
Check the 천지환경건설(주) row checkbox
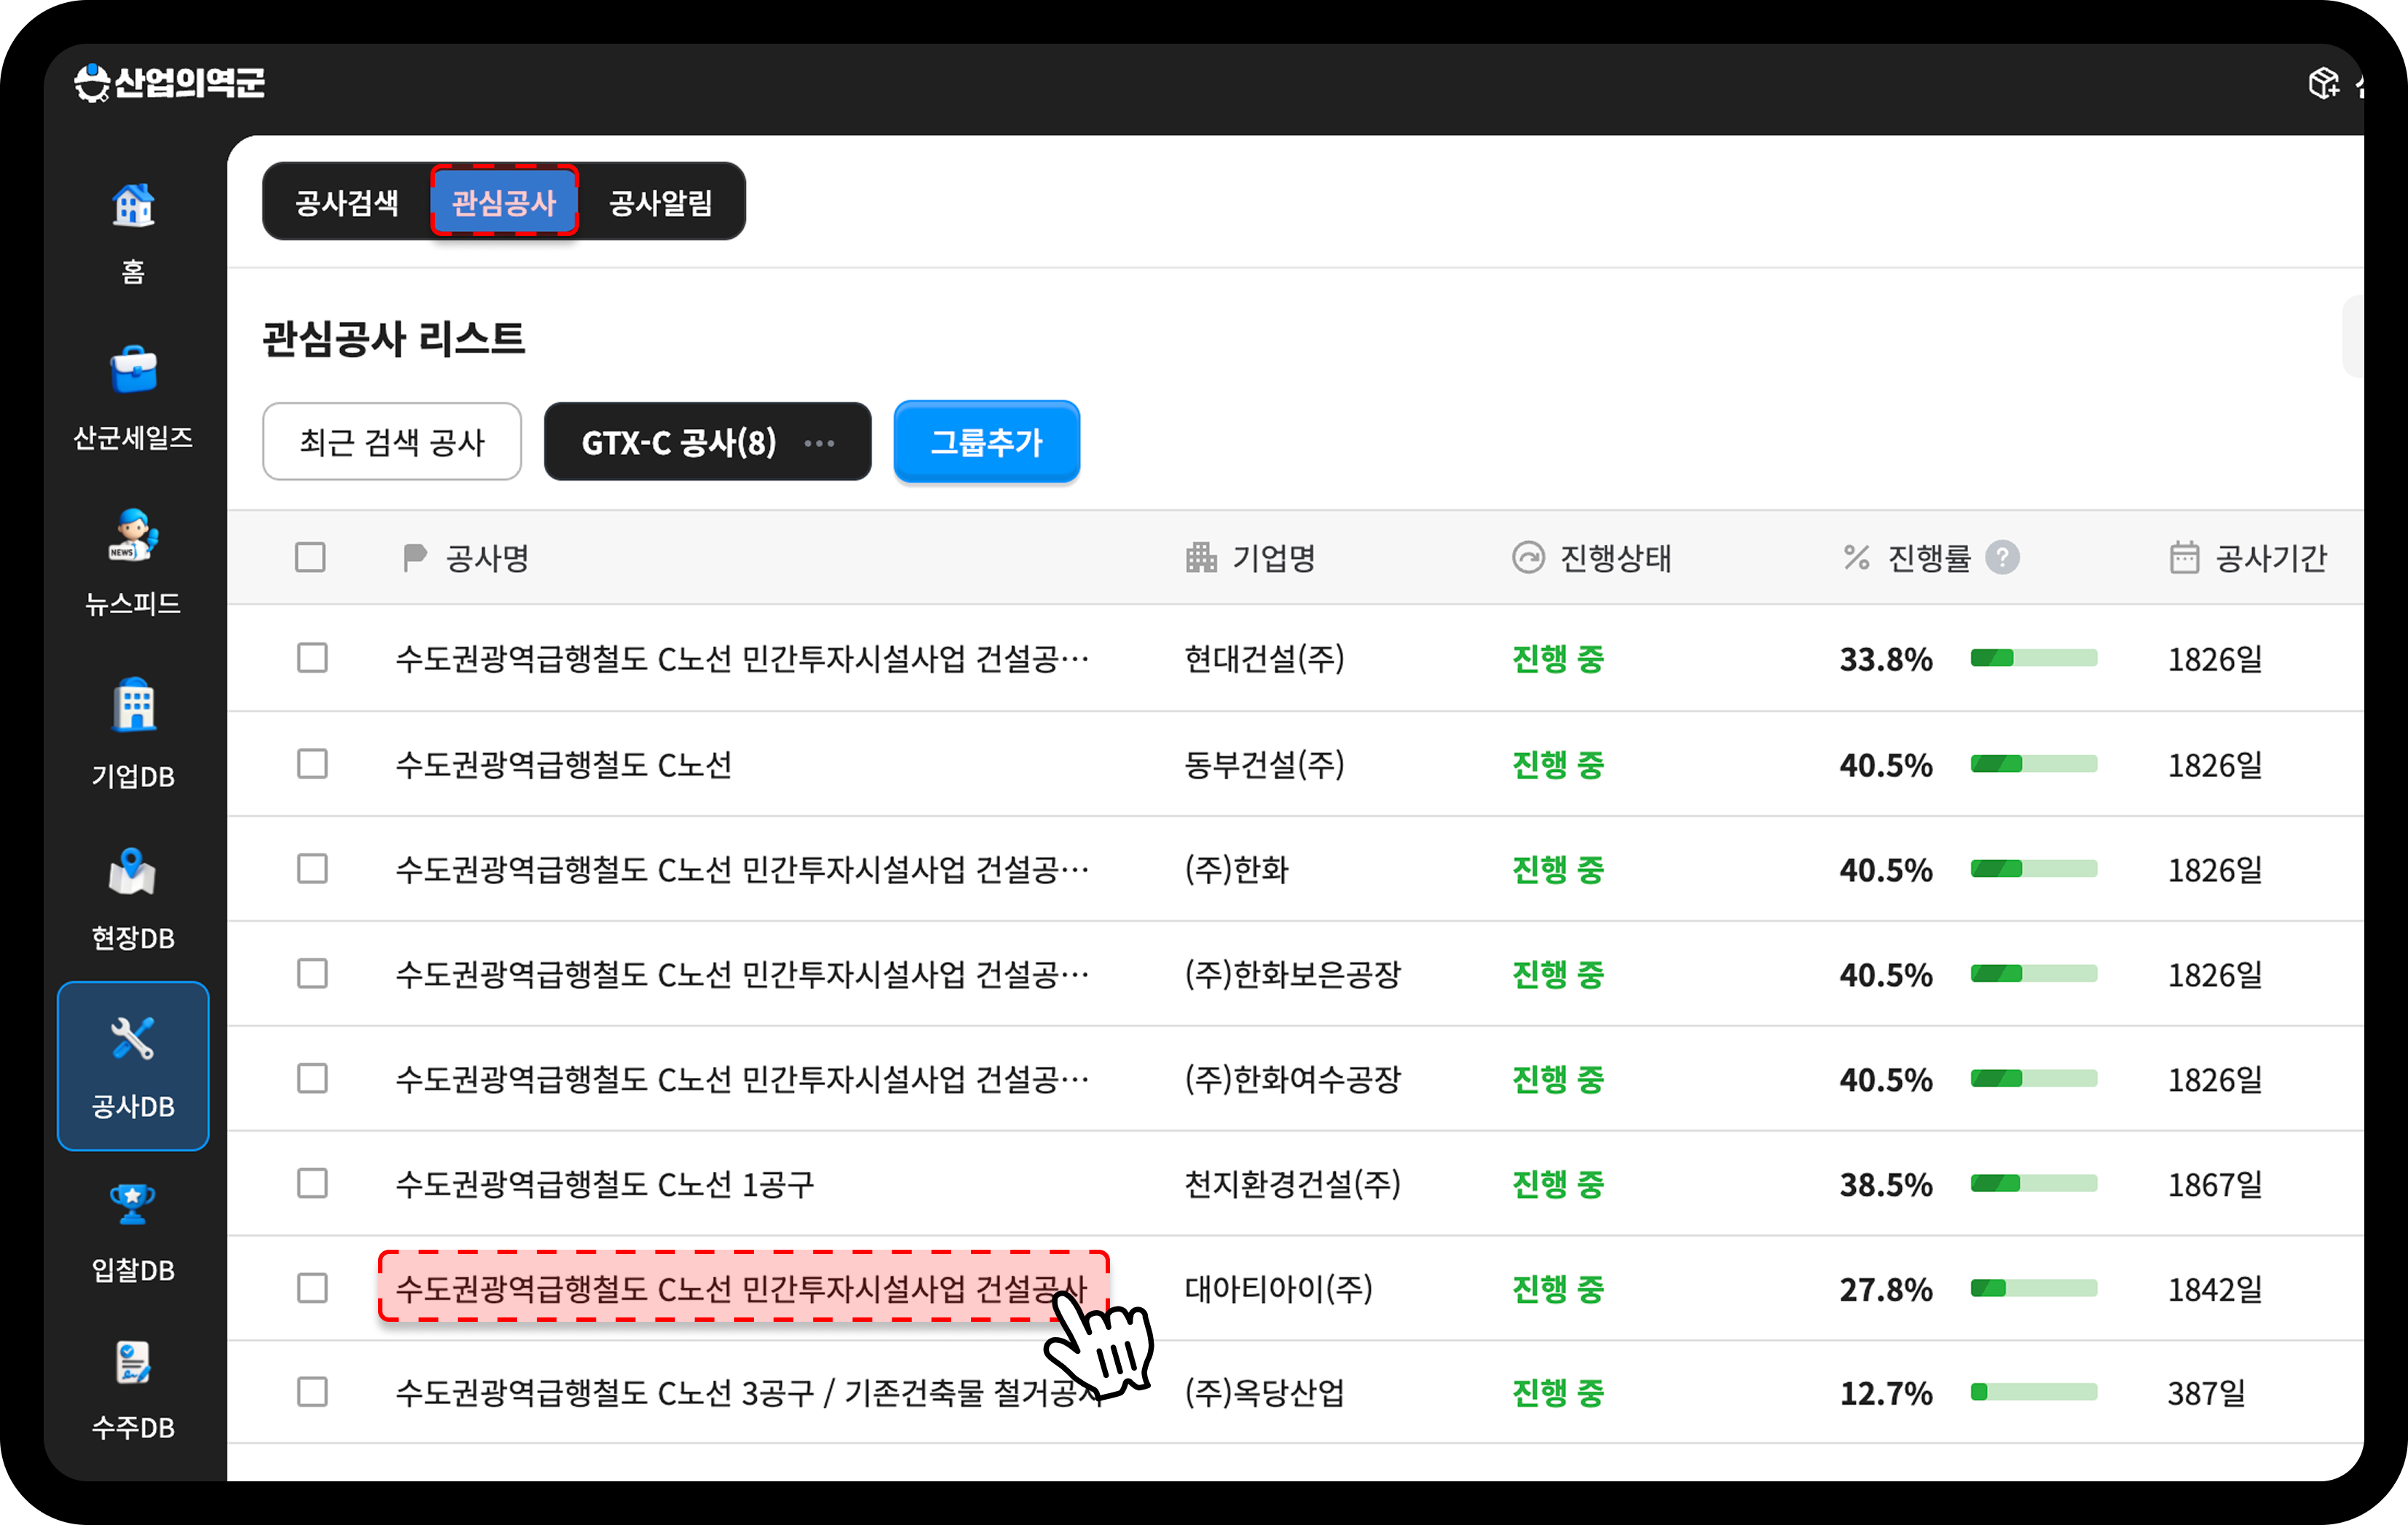click(312, 1184)
